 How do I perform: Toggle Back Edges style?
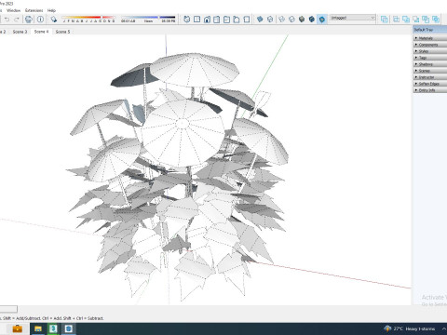[270, 20]
